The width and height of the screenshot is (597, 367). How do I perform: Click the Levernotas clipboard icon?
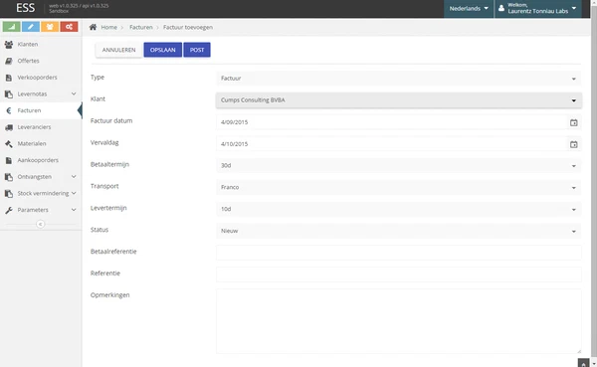(x=9, y=94)
